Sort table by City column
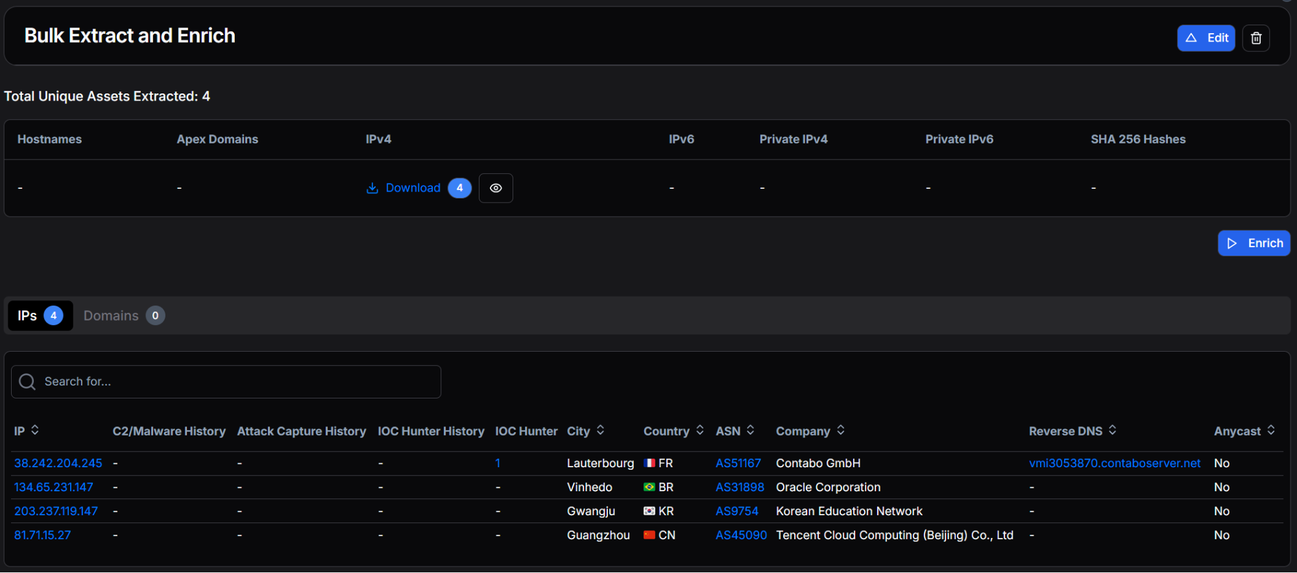1297x573 pixels. click(x=600, y=430)
